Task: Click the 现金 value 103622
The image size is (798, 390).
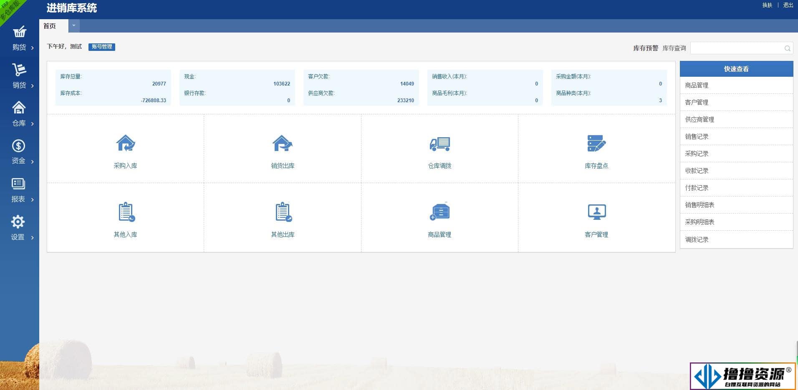Action: (282, 84)
